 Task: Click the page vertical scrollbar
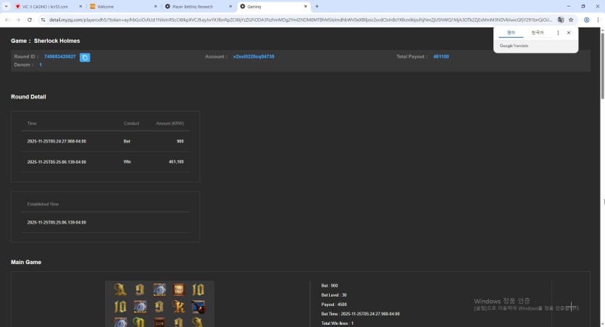coord(601,145)
